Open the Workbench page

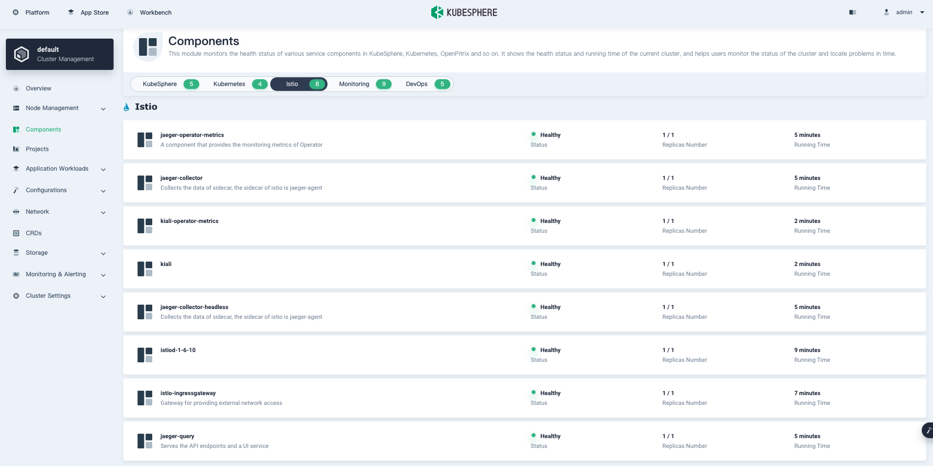150,12
